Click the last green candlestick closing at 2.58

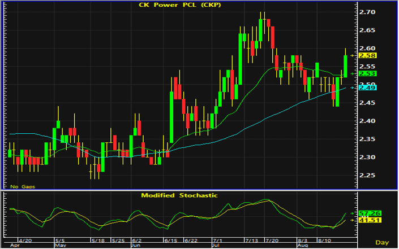coord(345,67)
